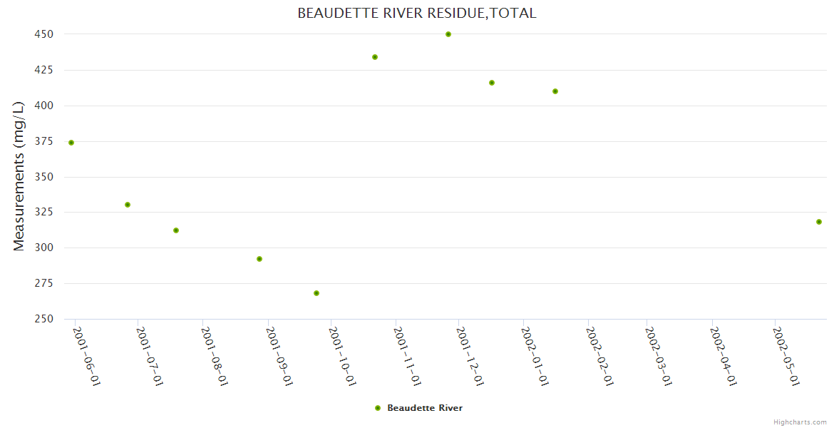834x428 pixels.
Task: Select the data point near 410 mg/L
Action: (x=555, y=91)
